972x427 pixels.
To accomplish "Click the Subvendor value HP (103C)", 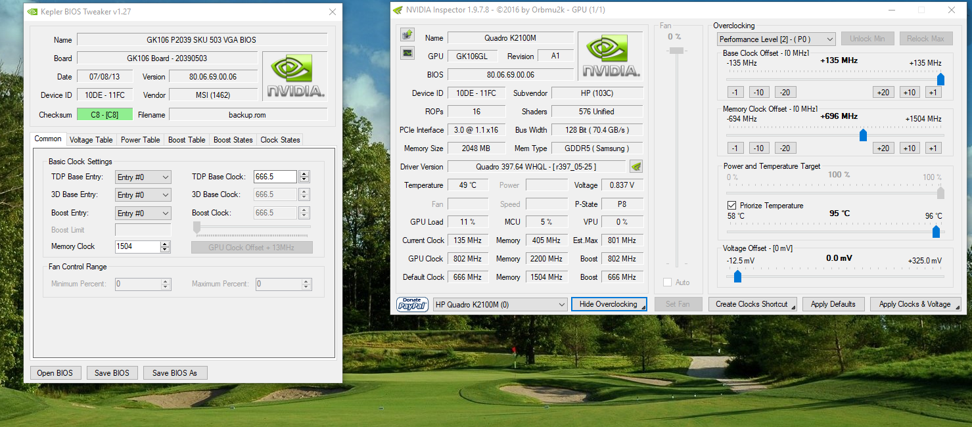I will (x=597, y=93).
